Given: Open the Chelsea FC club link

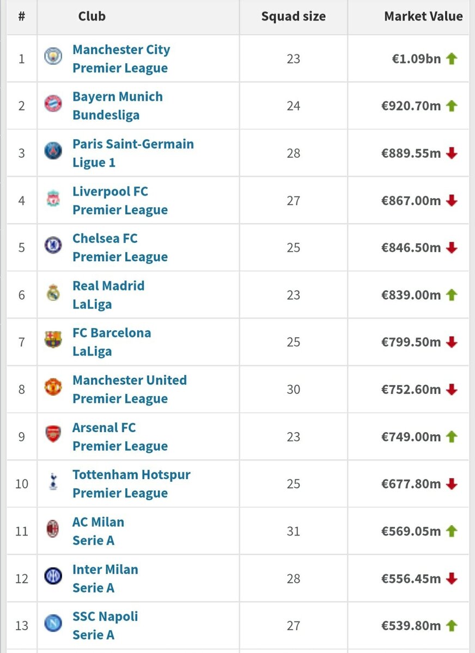Looking at the screenshot, I should pos(105,238).
